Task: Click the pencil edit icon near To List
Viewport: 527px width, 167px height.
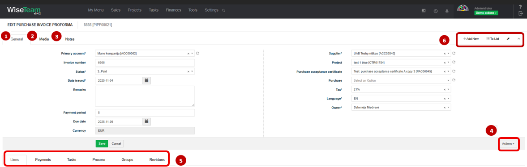Action: coord(508,39)
